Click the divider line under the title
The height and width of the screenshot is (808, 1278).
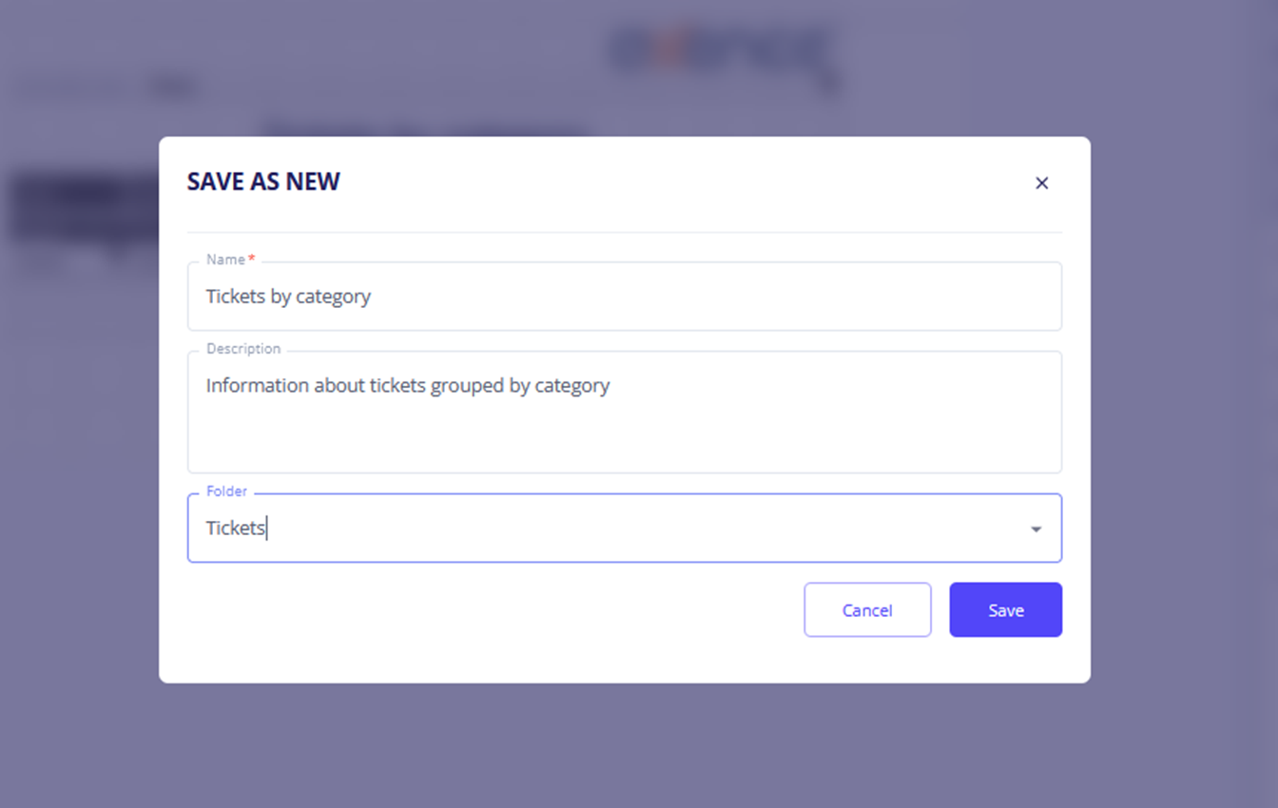click(x=624, y=232)
